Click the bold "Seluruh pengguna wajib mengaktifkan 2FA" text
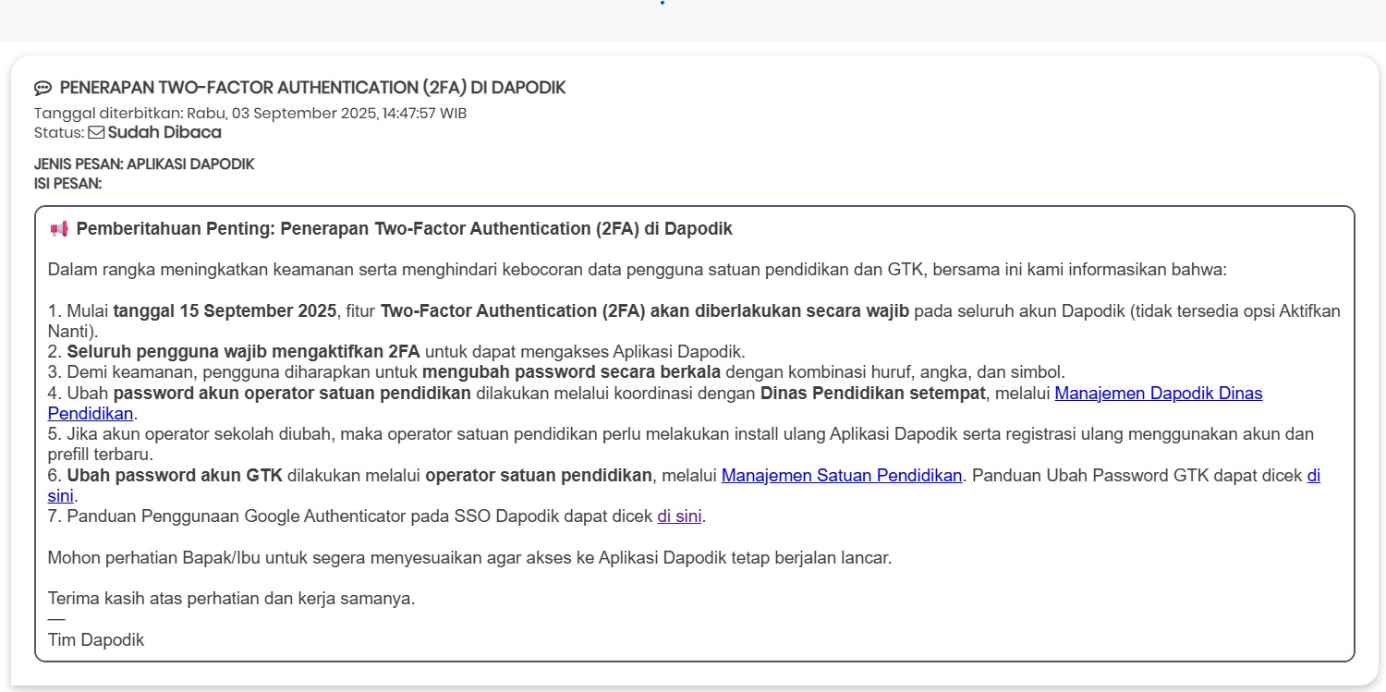Image resolution: width=1386 pixels, height=692 pixels. point(243,352)
